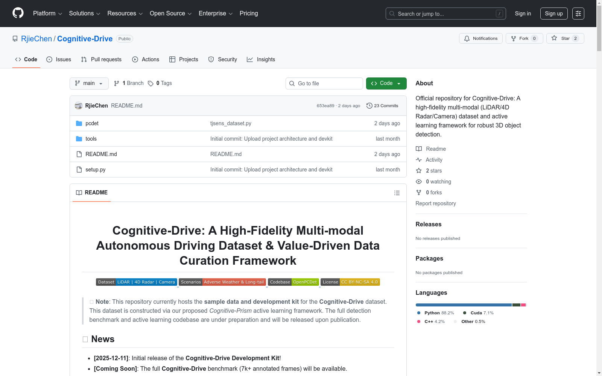Click the tools folder icon
The width and height of the screenshot is (602, 376).
[x=79, y=139]
